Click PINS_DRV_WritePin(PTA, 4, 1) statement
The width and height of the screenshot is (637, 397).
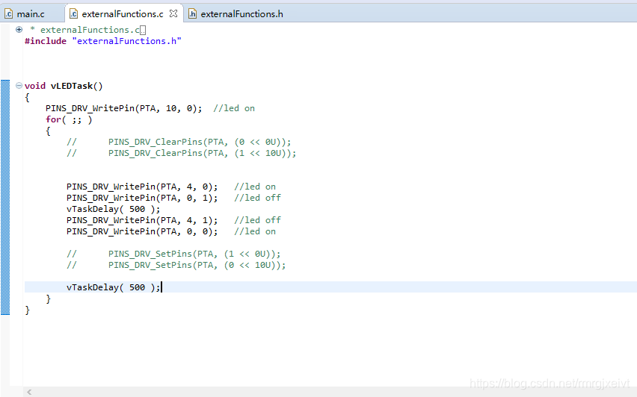pyautogui.click(x=142, y=220)
